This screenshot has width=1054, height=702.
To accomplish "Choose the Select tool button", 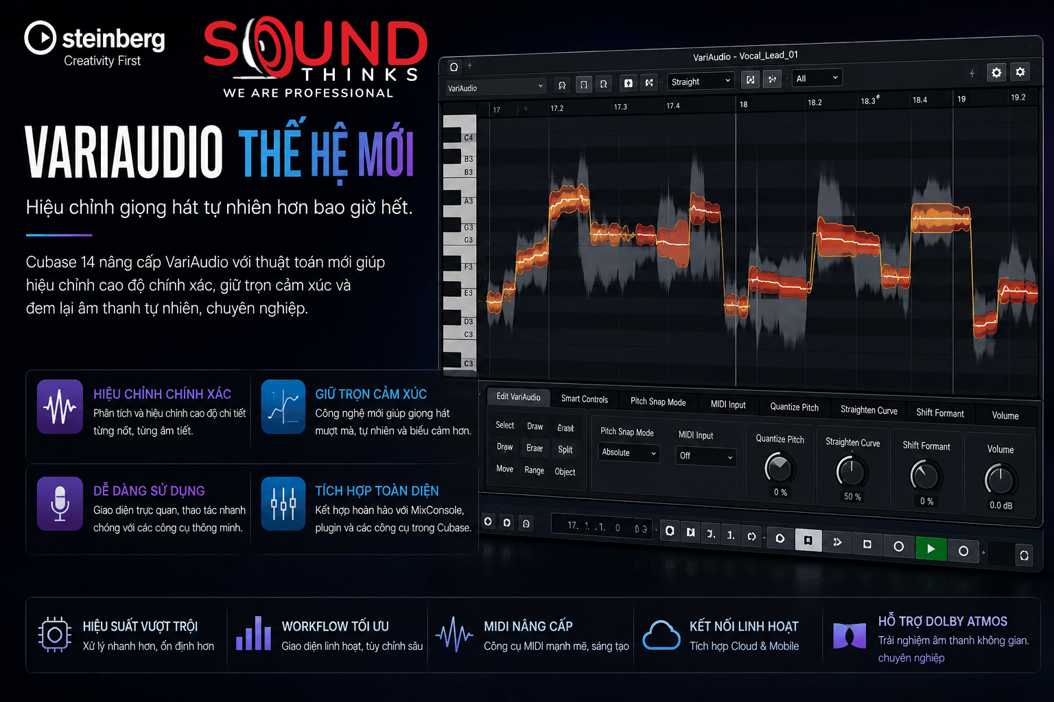I will pyautogui.click(x=504, y=425).
